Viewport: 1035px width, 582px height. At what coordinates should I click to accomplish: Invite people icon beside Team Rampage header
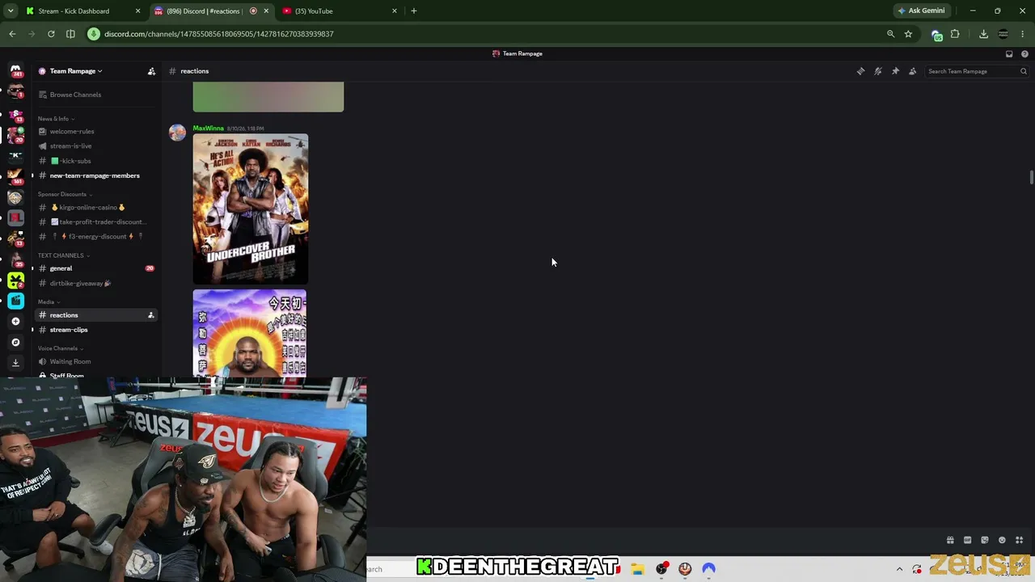[x=151, y=71]
